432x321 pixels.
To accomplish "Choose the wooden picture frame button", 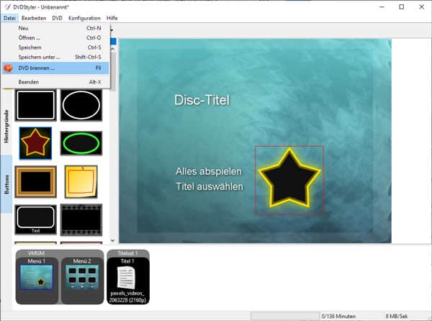I will pyautogui.click(x=35, y=181).
